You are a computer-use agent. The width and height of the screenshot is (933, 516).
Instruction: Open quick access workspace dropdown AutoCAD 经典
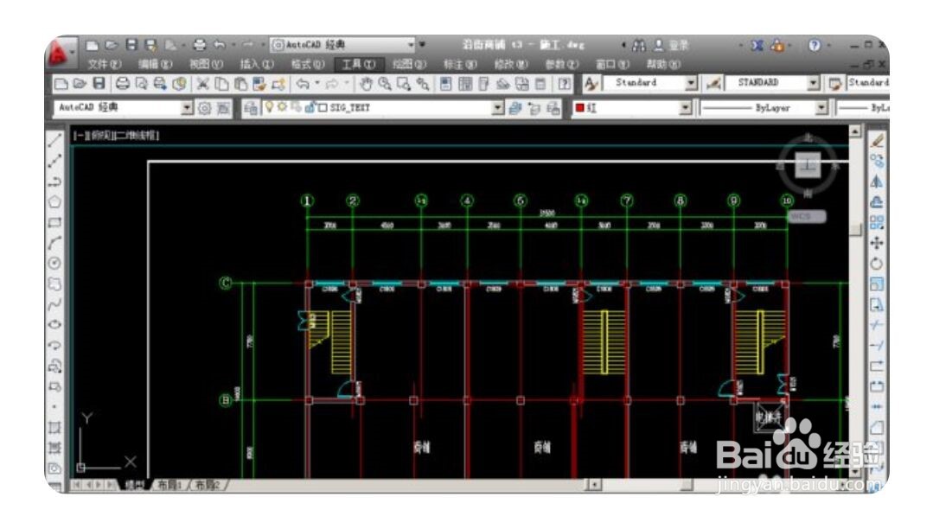(x=342, y=45)
